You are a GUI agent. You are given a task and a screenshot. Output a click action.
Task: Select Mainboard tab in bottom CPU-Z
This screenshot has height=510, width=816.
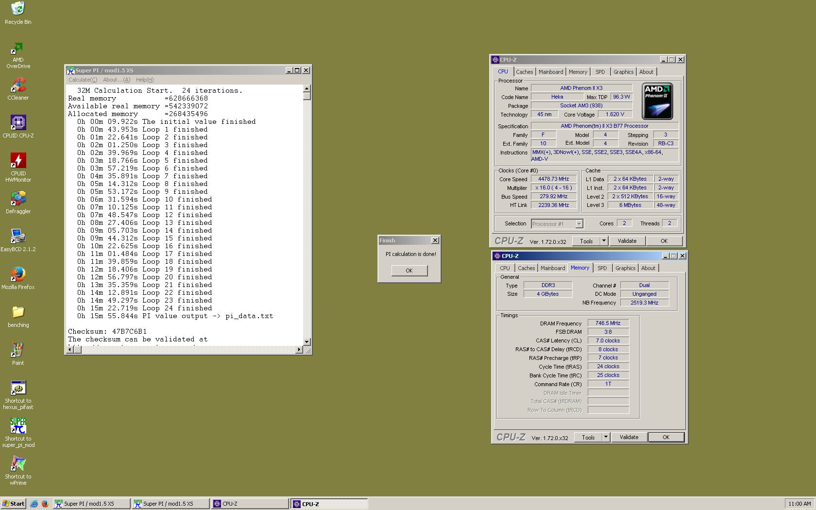pos(553,268)
